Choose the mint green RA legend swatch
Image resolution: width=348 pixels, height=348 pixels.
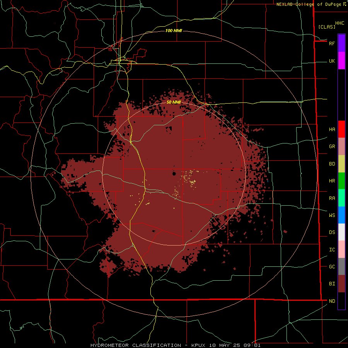(x=341, y=198)
